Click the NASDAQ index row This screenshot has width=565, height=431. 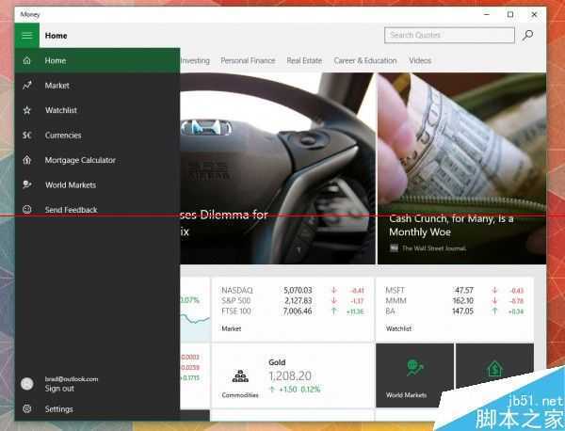point(293,290)
